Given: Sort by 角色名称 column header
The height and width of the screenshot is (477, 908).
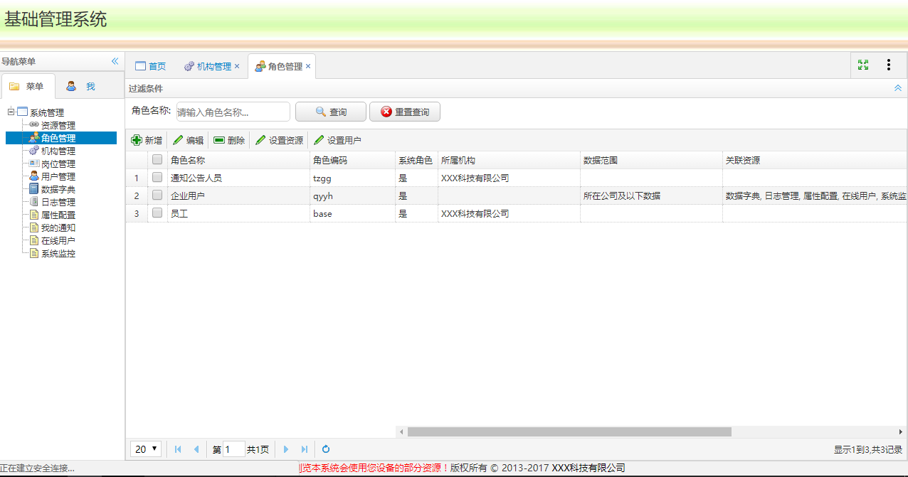Looking at the screenshot, I should click(x=238, y=160).
